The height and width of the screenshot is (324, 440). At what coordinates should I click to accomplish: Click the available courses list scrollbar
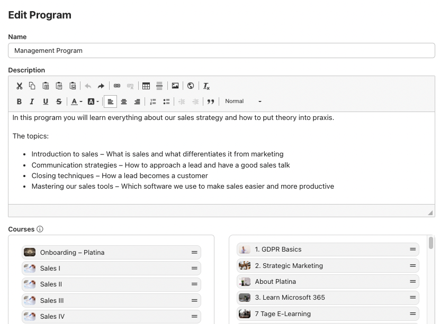pyautogui.click(x=431, y=243)
